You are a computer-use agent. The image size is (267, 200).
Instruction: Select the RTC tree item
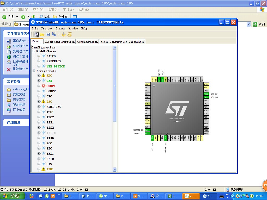click(x=49, y=148)
